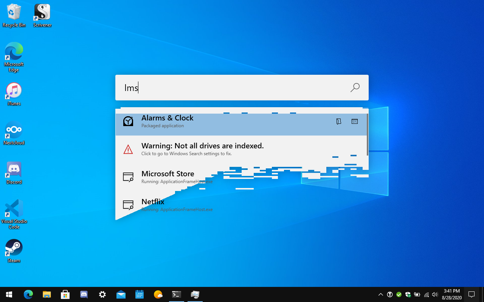Select Scrivener desktop shortcut
484x302 pixels.
tap(42, 16)
